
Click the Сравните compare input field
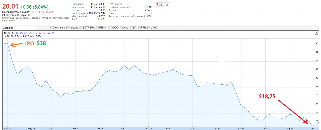tap(26, 28)
